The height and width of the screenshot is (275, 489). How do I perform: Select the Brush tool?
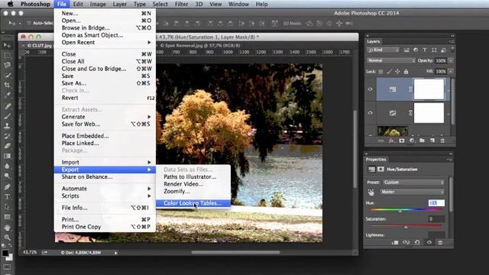[7, 116]
